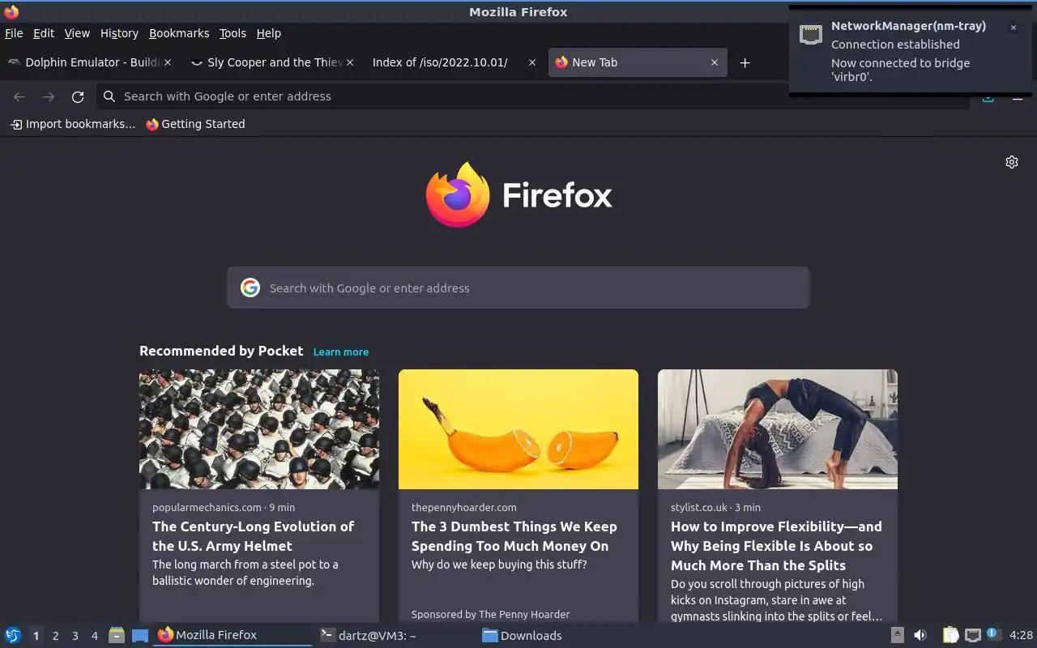This screenshot has height=648, width=1037.
Task: Switch to workspace 3
Action: tap(75, 635)
